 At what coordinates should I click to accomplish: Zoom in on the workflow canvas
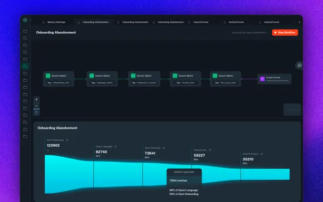[x=36, y=99]
